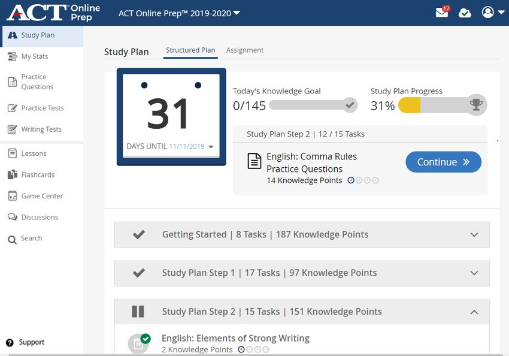Click the English: Elements of Strong Writing title
The width and height of the screenshot is (509, 356).
pyautogui.click(x=236, y=338)
